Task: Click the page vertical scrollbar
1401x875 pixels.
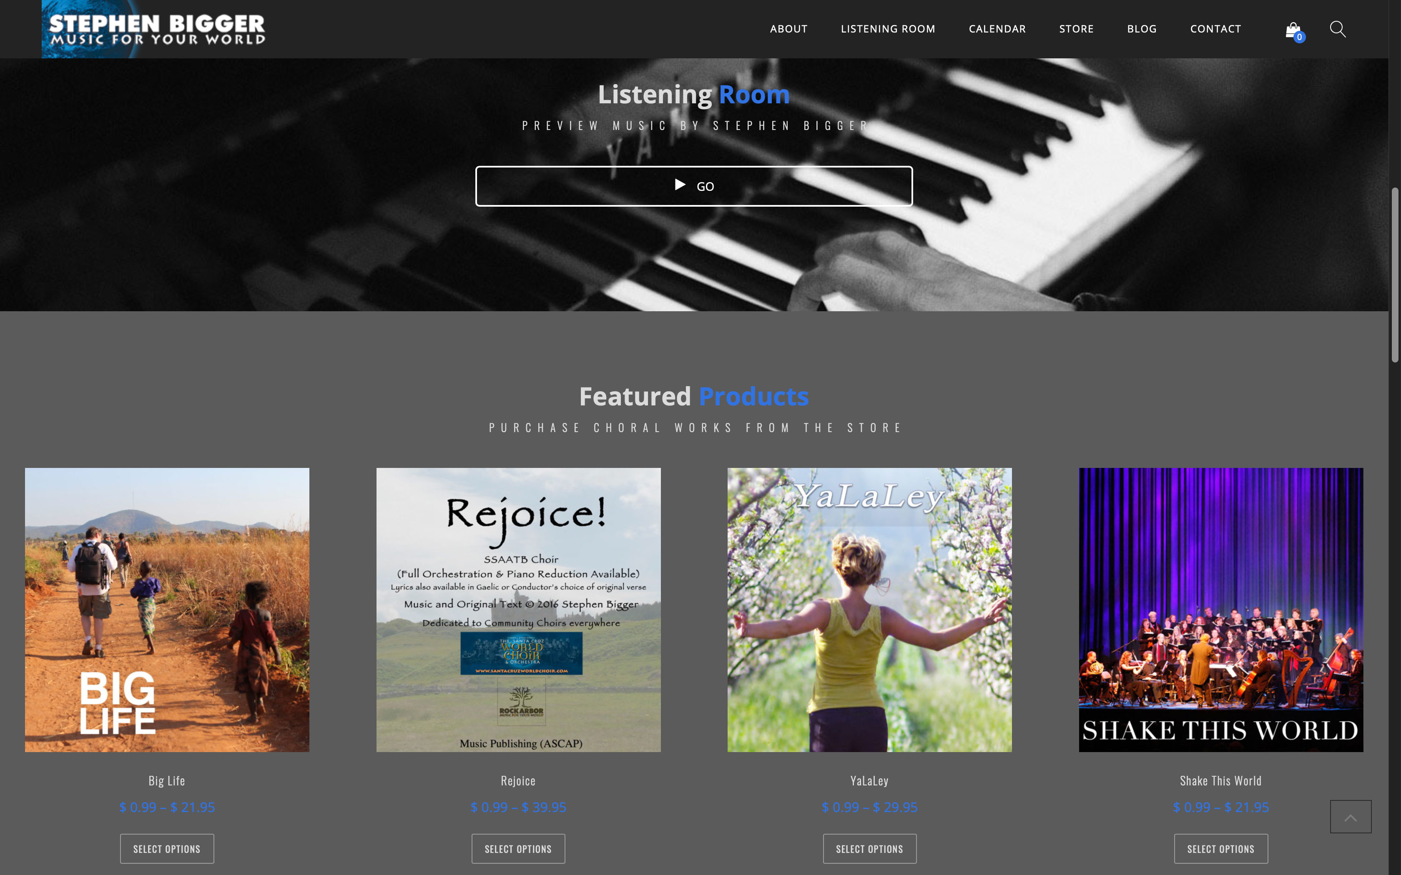Action: 1395,275
